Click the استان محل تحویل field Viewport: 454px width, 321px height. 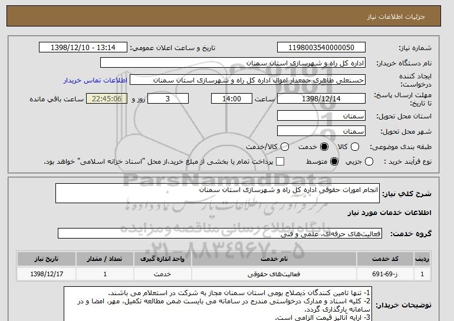pos(321,116)
